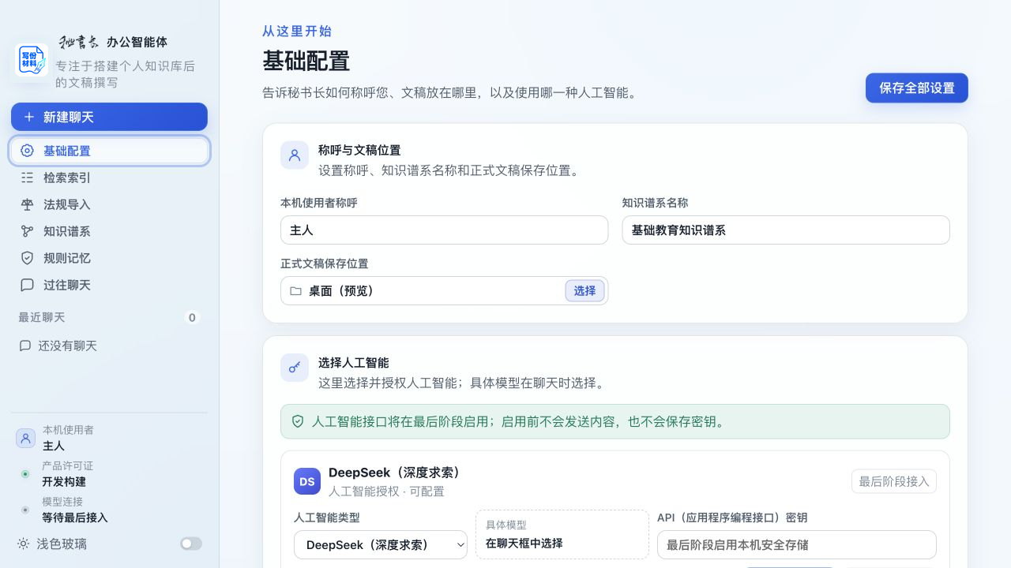Screen dimensions: 1011x568
Task: Click the graph icon beside 知识谱系
Action: pyautogui.click(x=27, y=231)
